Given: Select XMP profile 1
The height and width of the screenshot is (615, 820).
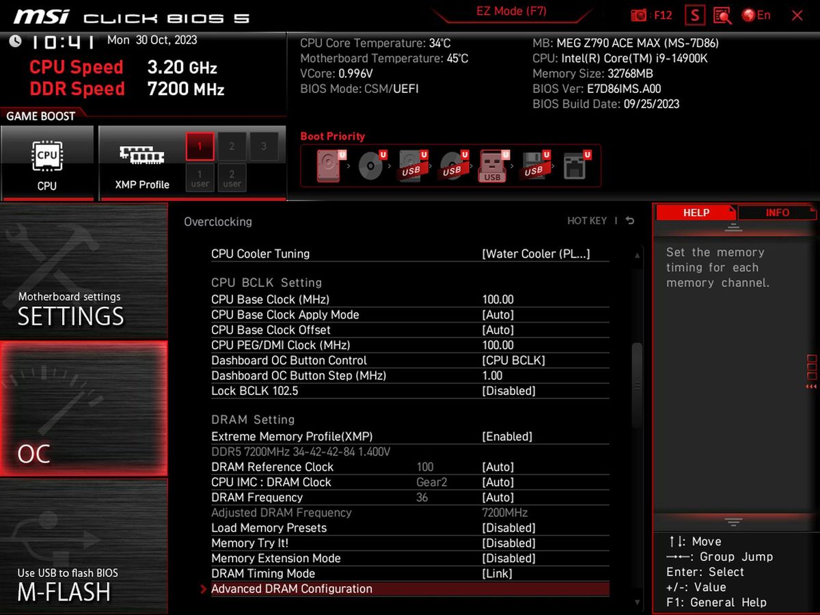Looking at the screenshot, I should [x=200, y=146].
